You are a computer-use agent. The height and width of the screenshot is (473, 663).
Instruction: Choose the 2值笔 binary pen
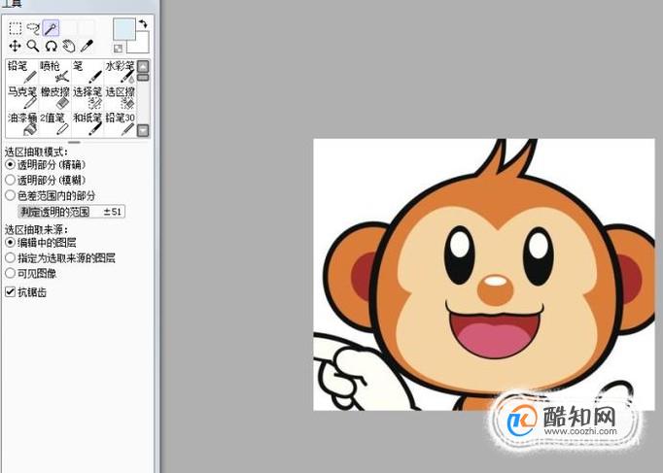click(55, 123)
